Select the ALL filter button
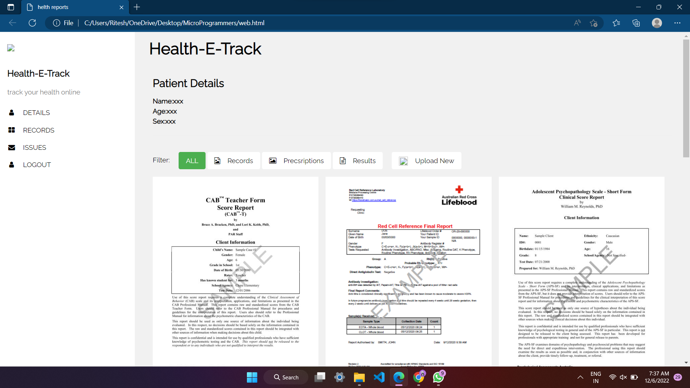Screen dimensions: 690x388 point(192,161)
